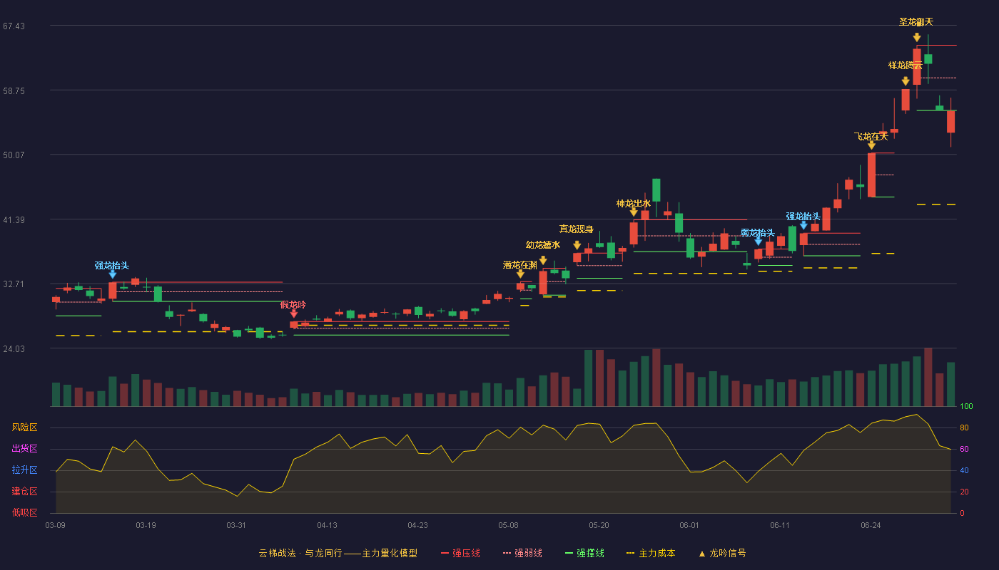Click the 祥龙腾云 signal label

[x=906, y=66]
